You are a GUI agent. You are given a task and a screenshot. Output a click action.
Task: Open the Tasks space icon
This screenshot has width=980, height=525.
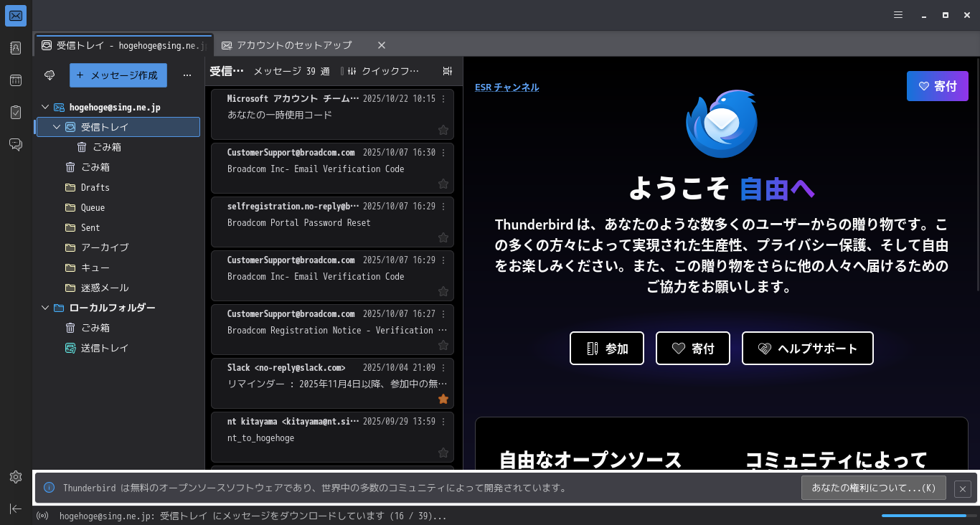click(16, 113)
